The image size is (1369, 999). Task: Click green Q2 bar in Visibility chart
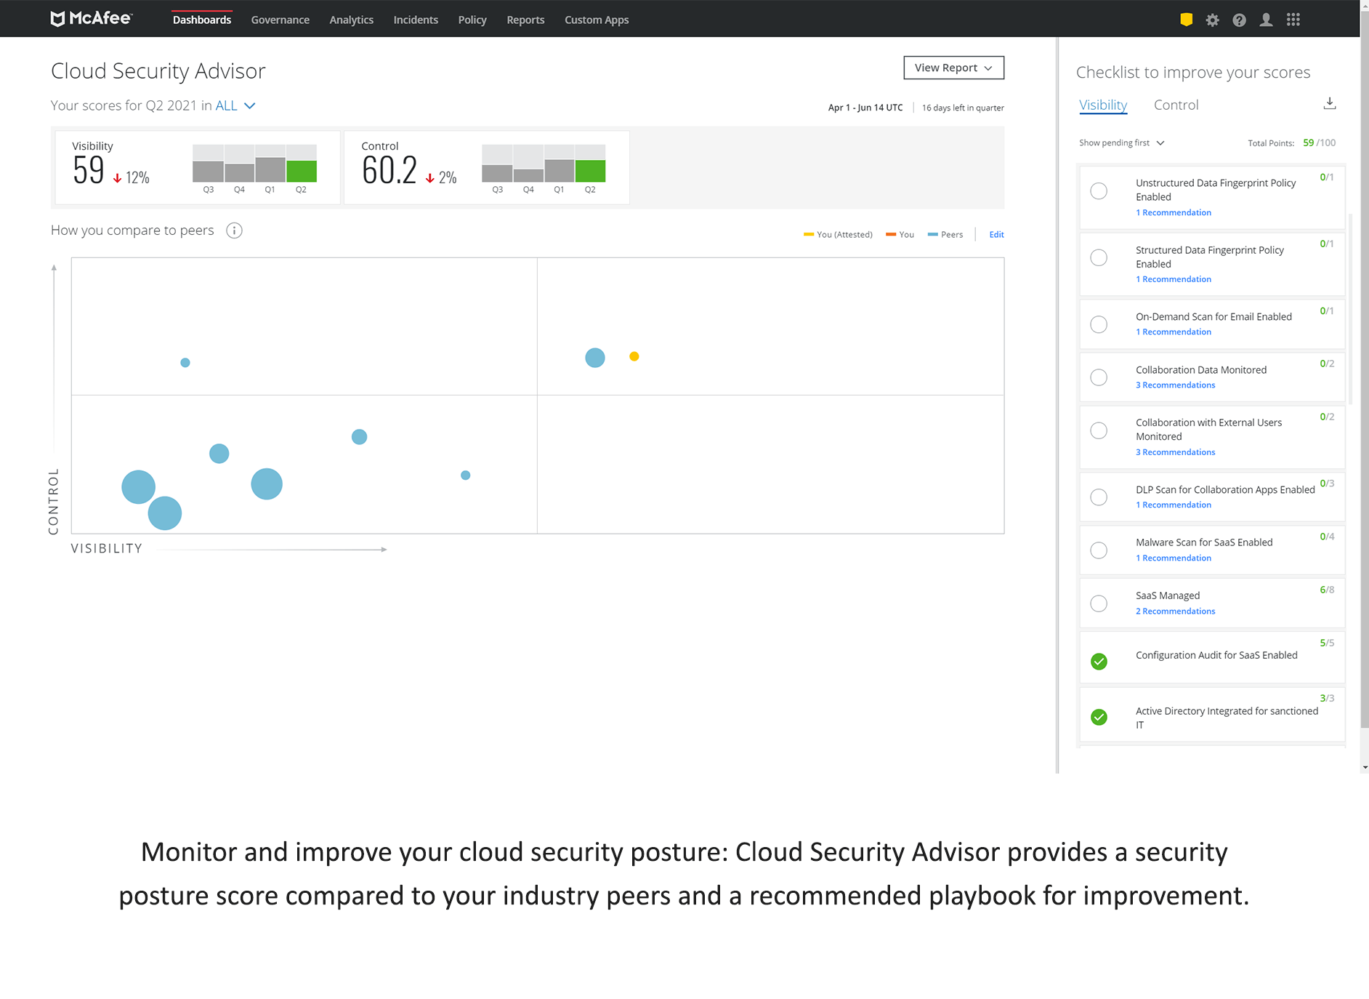(302, 171)
